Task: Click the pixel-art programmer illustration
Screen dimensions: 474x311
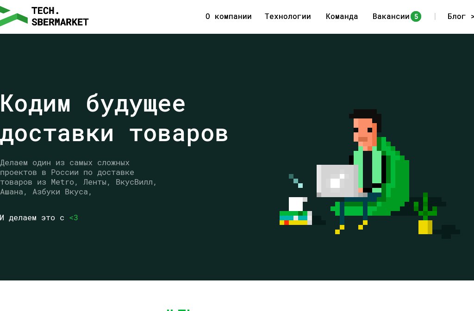Action: [370, 174]
